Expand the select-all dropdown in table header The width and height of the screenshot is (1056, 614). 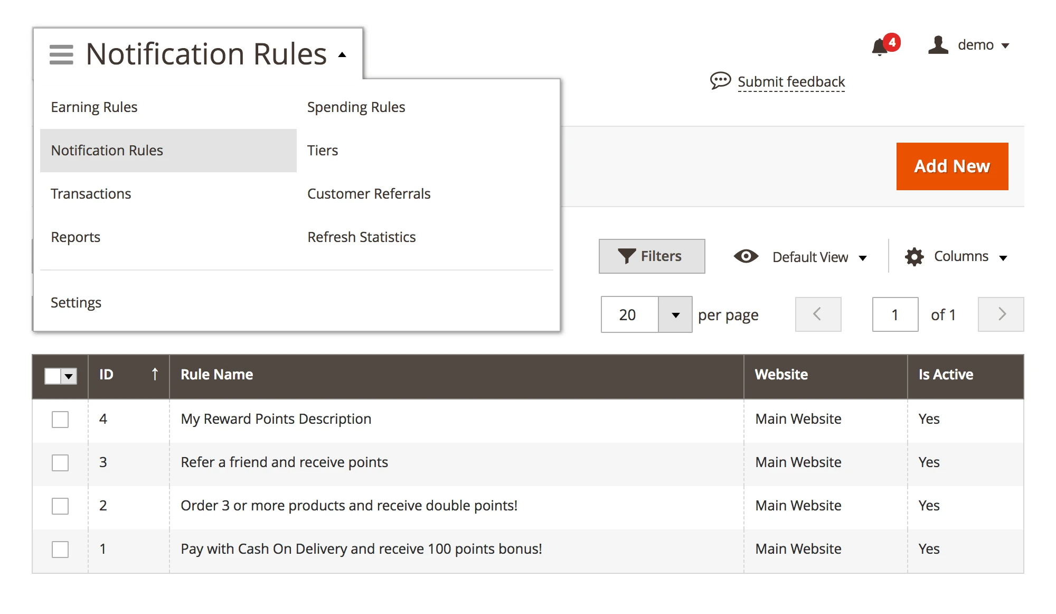69,376
